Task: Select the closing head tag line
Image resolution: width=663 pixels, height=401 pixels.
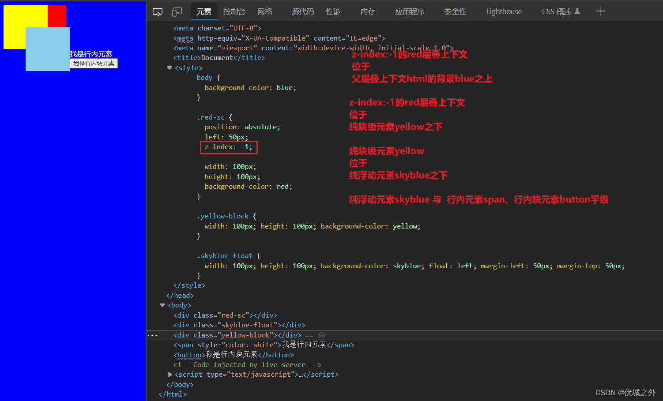Action: pyautogui.click(x=180, y=296)
